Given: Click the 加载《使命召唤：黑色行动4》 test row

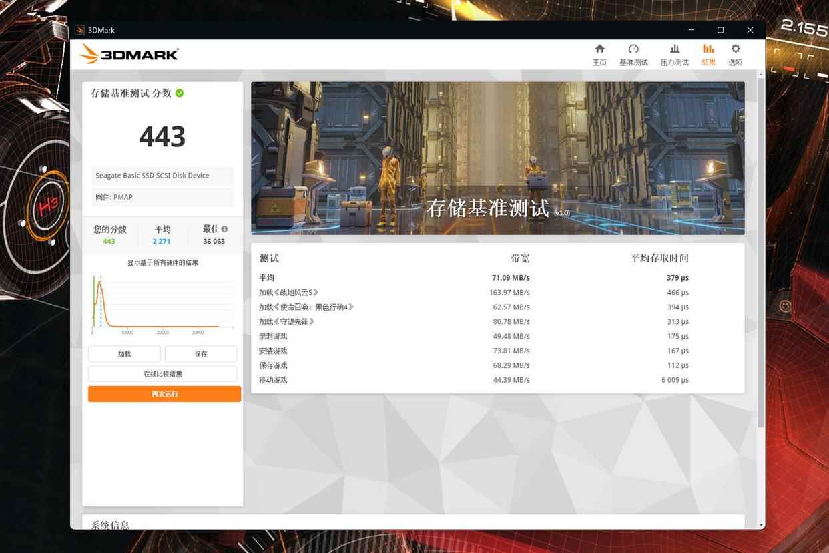Looking at the screenshot, I should tap(497, 307).
